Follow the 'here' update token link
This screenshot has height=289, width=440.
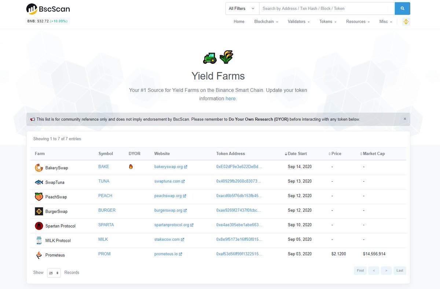coord(231,99)
